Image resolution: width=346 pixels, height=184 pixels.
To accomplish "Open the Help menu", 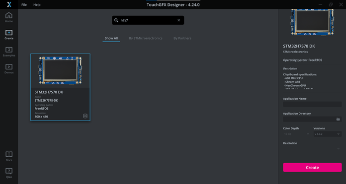I will click(x=37, y=4).
